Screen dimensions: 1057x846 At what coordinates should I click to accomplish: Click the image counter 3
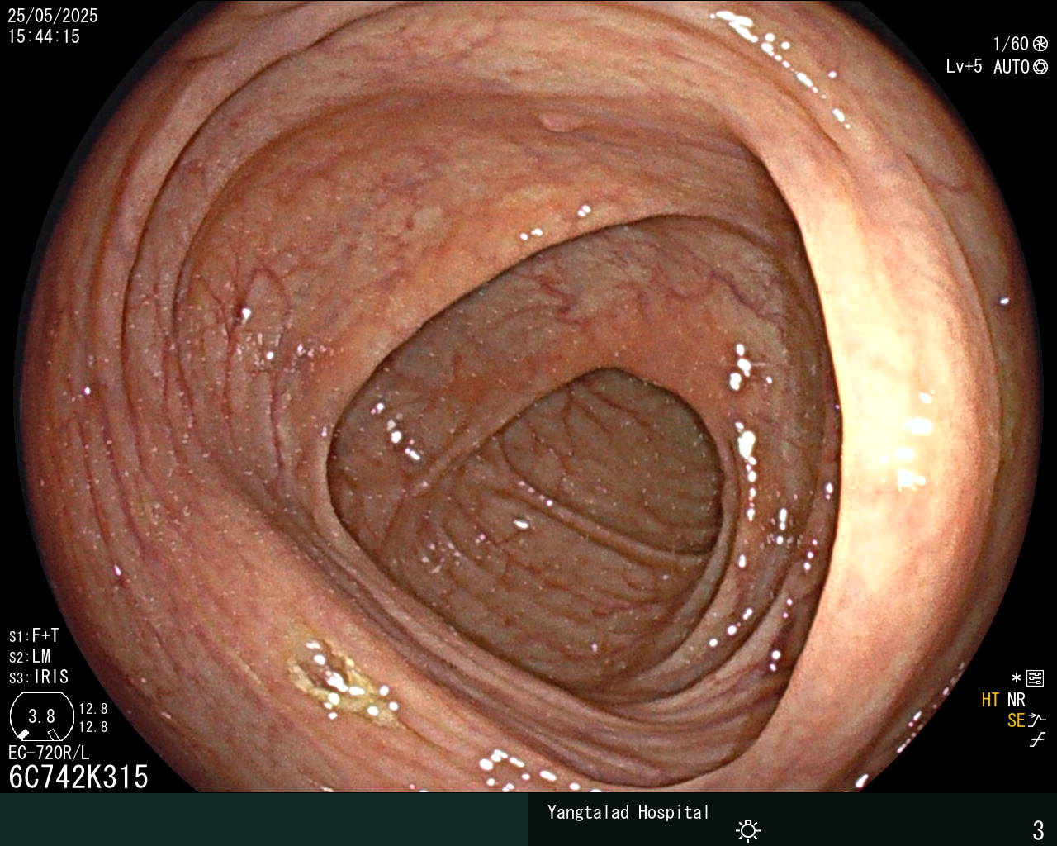(1038, 829)
